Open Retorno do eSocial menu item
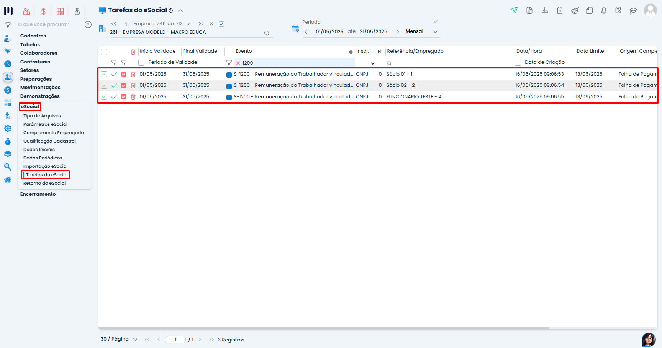This screenshot has height=348, width=662. point(44,183)
